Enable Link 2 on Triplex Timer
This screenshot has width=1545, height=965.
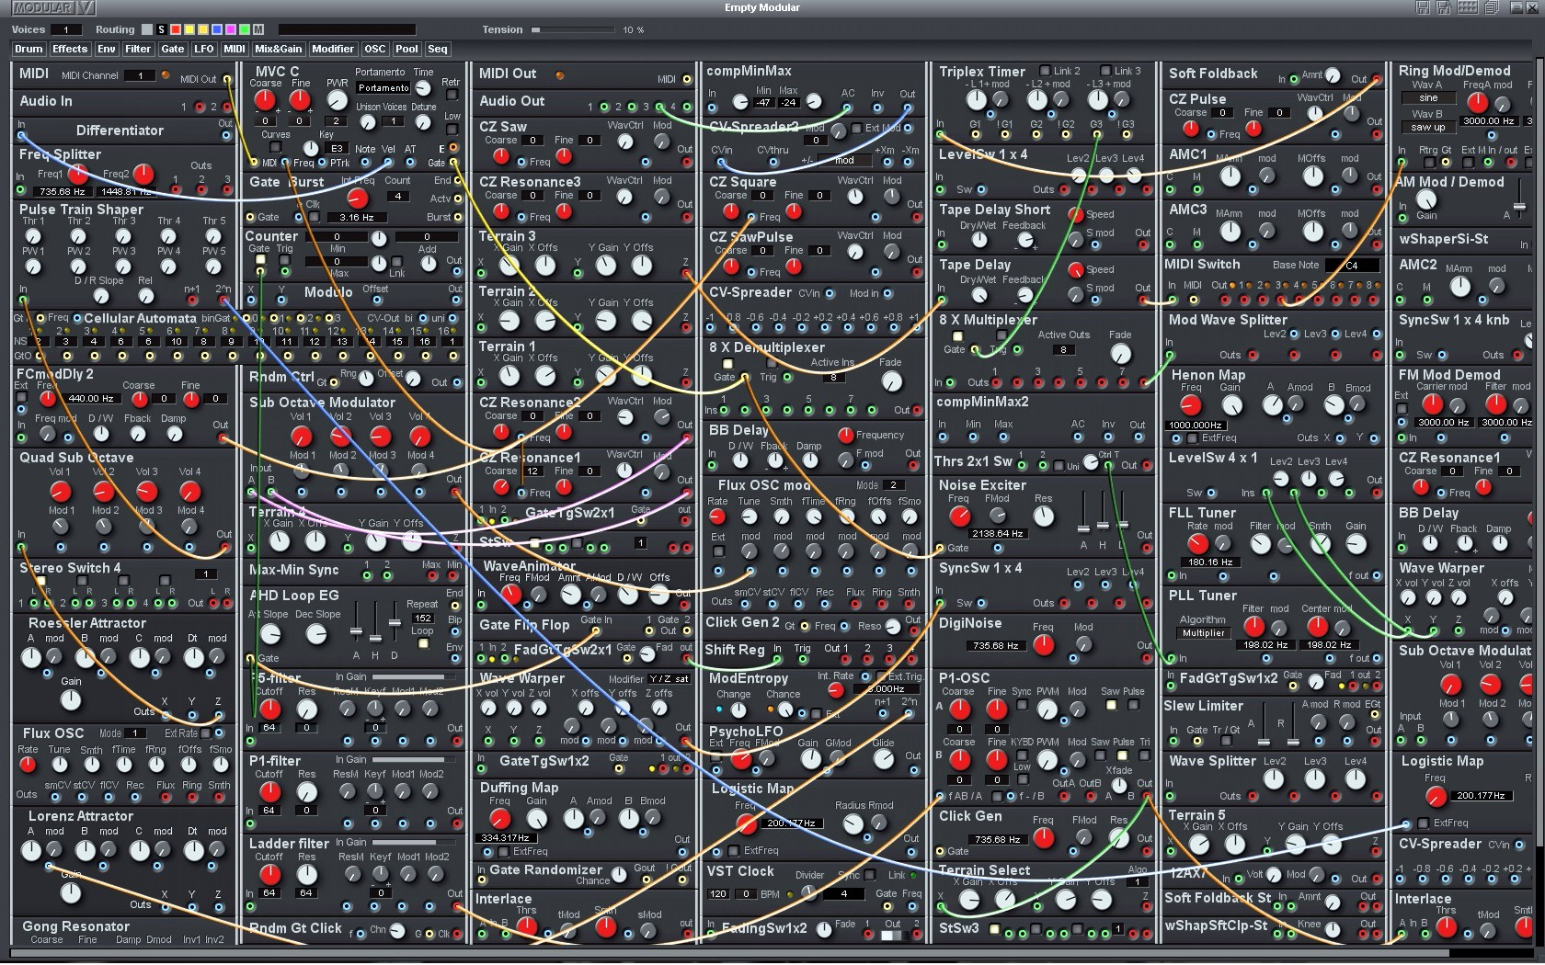coord(1045,71)
